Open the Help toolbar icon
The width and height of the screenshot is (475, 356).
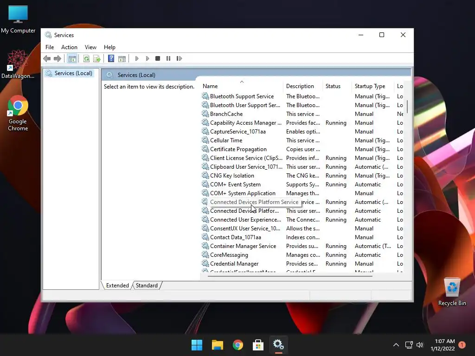[111, 58]
